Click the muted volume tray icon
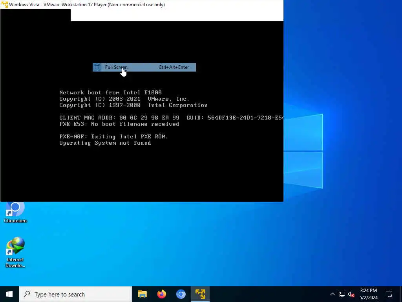402x302 pixels. point(351,294)
